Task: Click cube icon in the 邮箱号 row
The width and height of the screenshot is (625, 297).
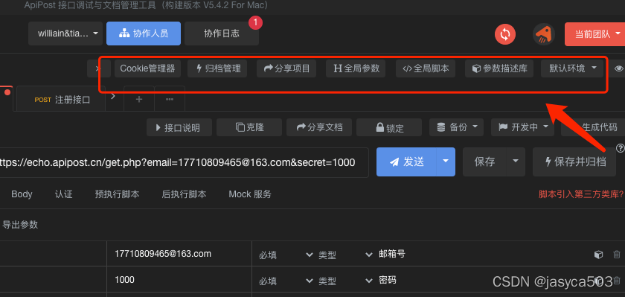Action: (598, 255)
